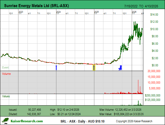Image resolution: width=165 pixels, height=125 pixels.
Task: Click the $8.00 price axis label
Action: [155, 36]
